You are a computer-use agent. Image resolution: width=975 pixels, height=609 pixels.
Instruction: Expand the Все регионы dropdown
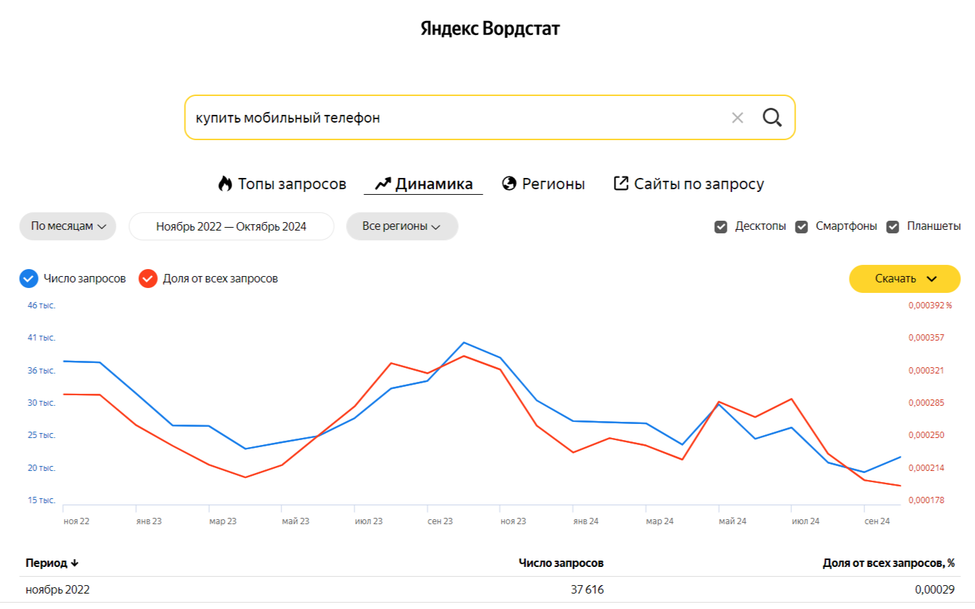pyautogui.click(x=402, y=226)
